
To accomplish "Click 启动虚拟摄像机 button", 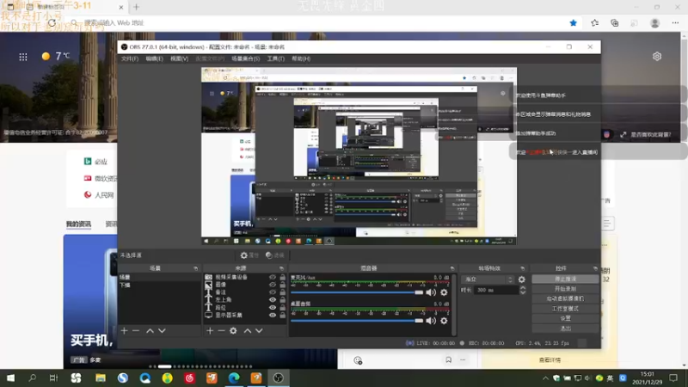I will (565, 298).
